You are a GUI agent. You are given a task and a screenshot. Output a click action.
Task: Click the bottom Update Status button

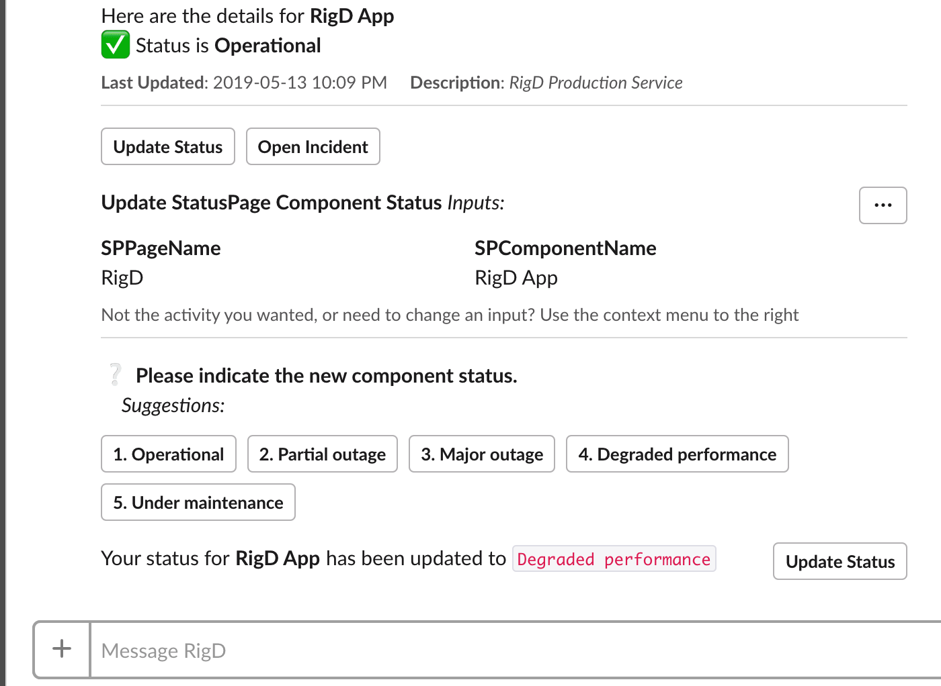(840, 561)
